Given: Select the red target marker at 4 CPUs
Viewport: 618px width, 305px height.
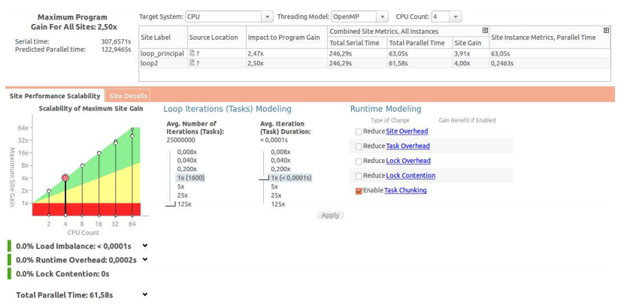Looking at the screenshot, I should 65,178.
